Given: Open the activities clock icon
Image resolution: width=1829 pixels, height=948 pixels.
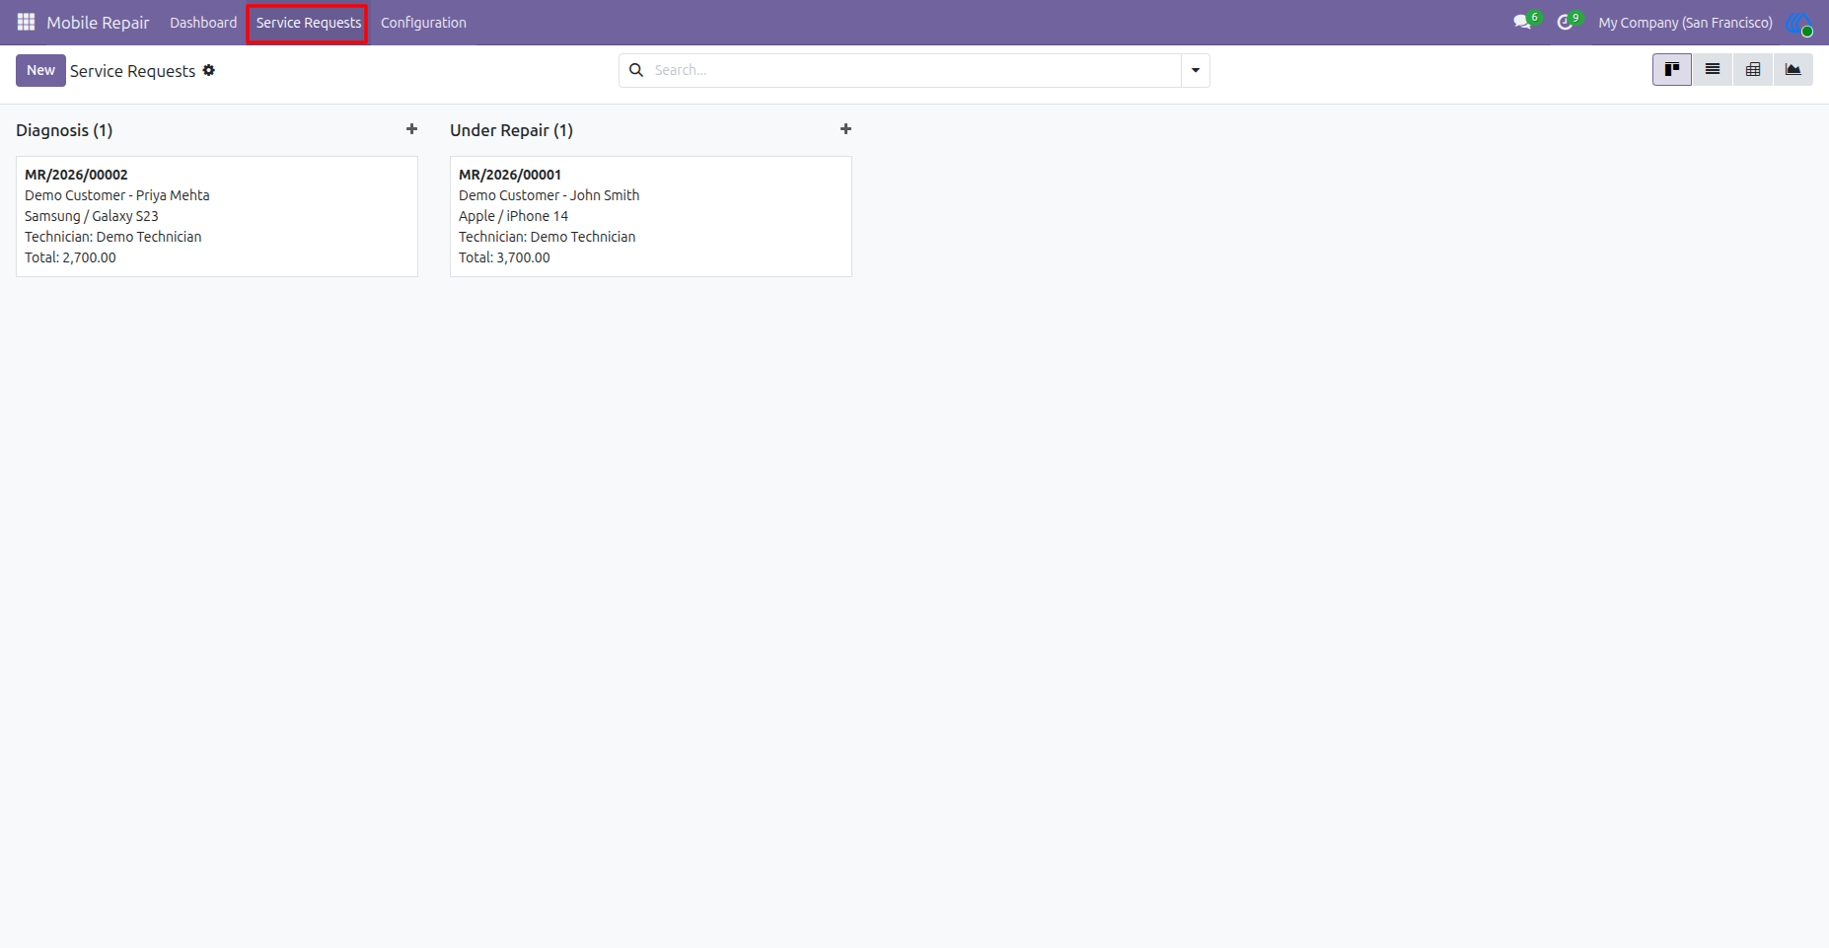Looking at the screenshot, I should (1565, 22).
